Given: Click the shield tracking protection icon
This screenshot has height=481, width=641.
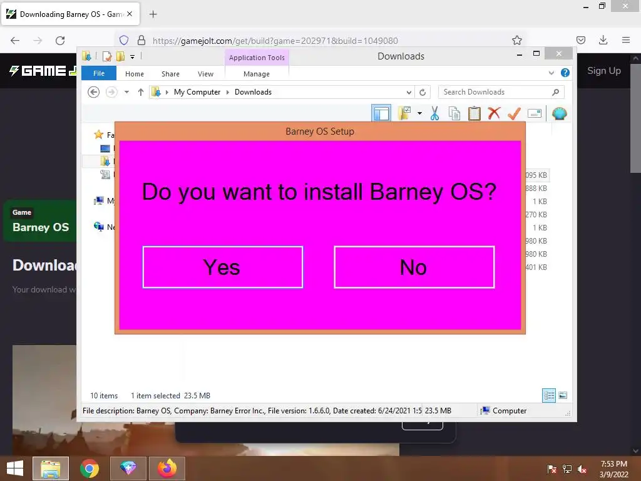Looking at the screenshot, I should pos(124,40).
